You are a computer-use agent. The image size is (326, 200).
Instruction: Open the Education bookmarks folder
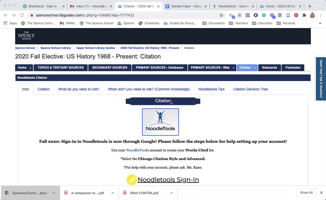[262, 23]
